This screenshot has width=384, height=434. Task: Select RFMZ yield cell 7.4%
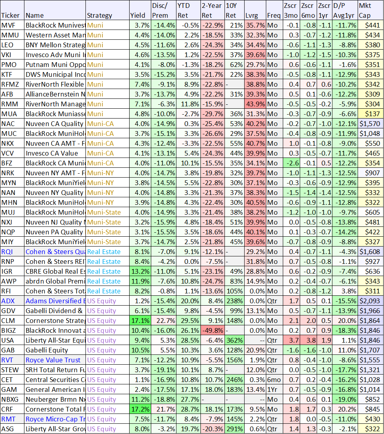(140, 84)
